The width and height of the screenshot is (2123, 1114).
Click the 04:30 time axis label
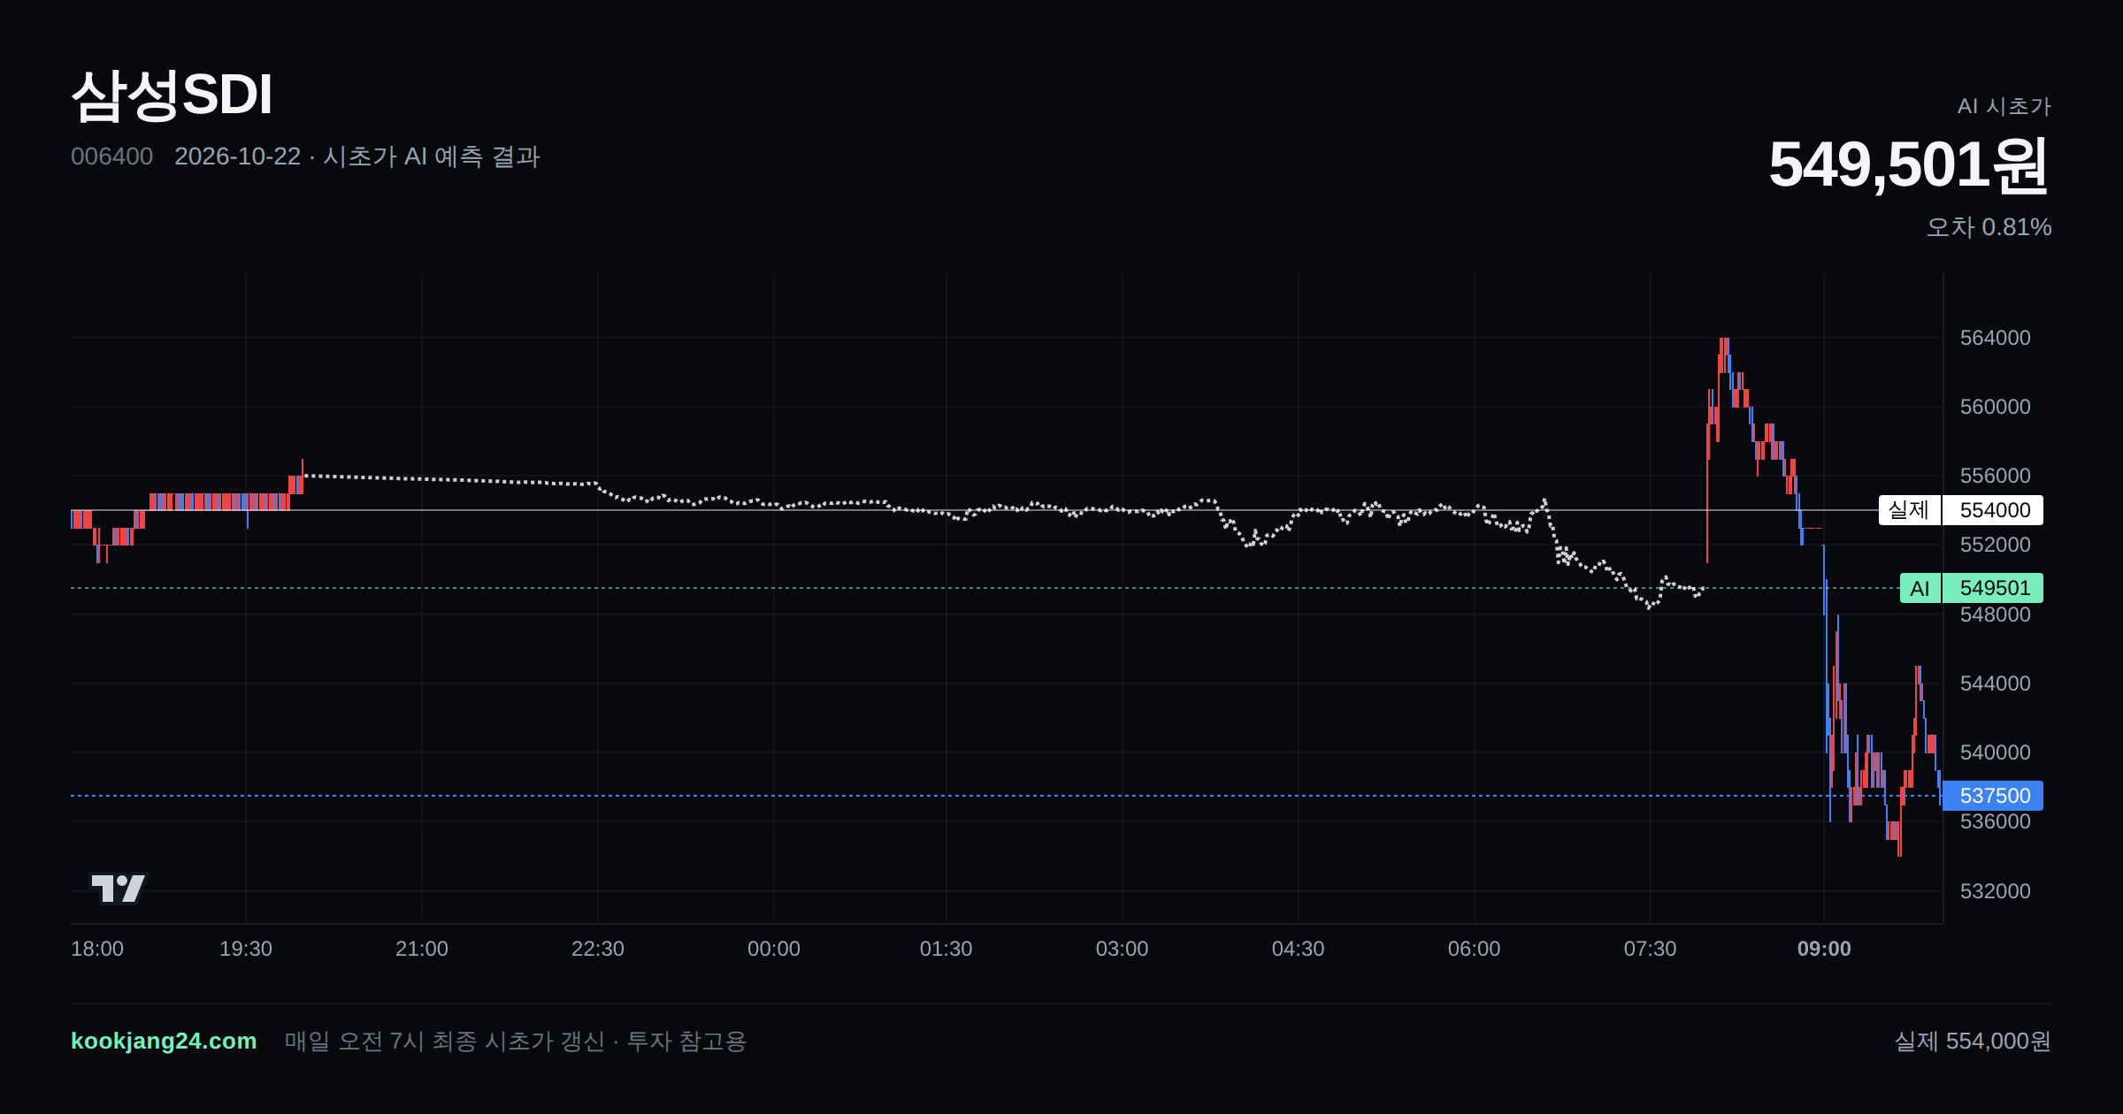click(1299, 949)
